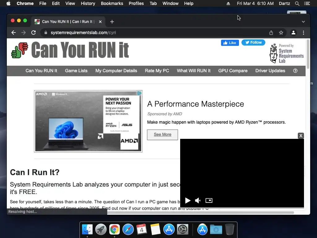Click the System Requirements Lab logo
The height and width of the screenshot is (238, 317).
click(x=286, y=53)
